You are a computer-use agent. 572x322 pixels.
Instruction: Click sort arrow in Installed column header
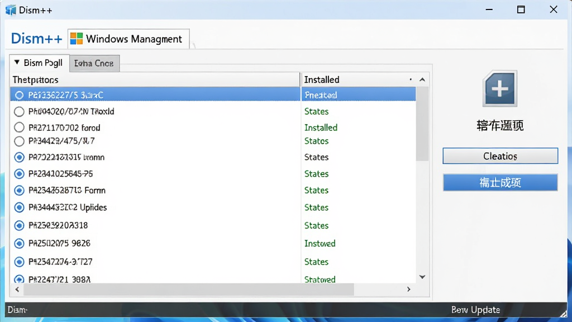tap(422, 79)
